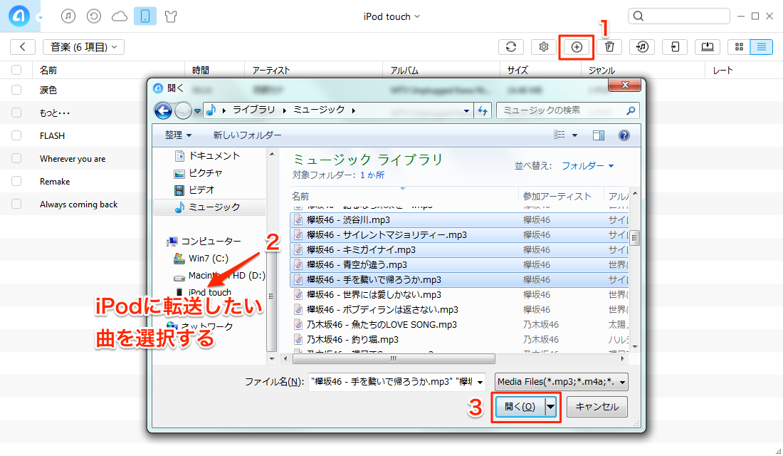Viewport: 783px width, 456px height.
Task: Switch to list view
Action: (x=762, y=47)
